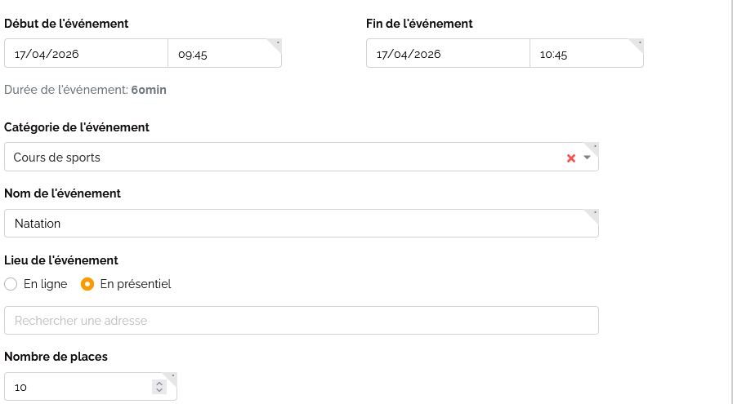Select the En présentiel radio option
Image resolution: width=733 pixels, height=404 pixels.
[87, 284]
